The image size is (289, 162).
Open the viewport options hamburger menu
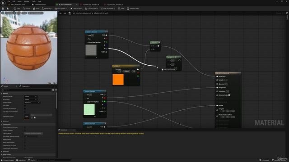click(x=2, y=13)
